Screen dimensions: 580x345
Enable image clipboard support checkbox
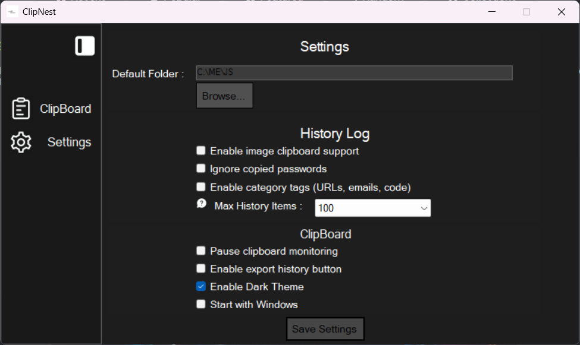(x=201, y=151)
